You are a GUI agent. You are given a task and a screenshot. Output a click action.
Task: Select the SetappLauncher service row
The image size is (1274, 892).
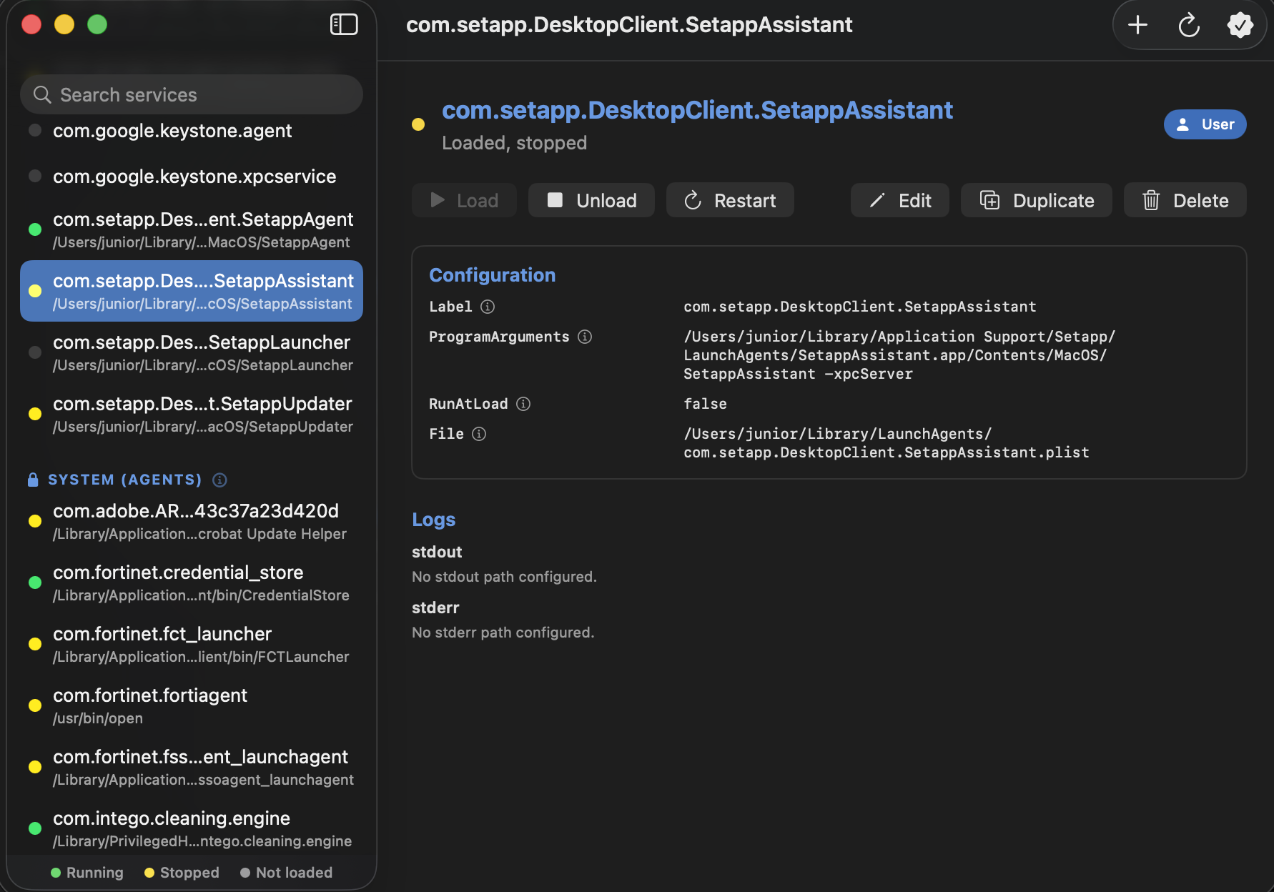[x=192, y=352]
